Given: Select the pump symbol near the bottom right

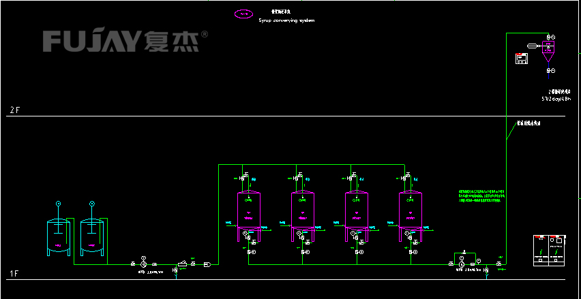Looking at the screenshot, I should coord(462,264).
